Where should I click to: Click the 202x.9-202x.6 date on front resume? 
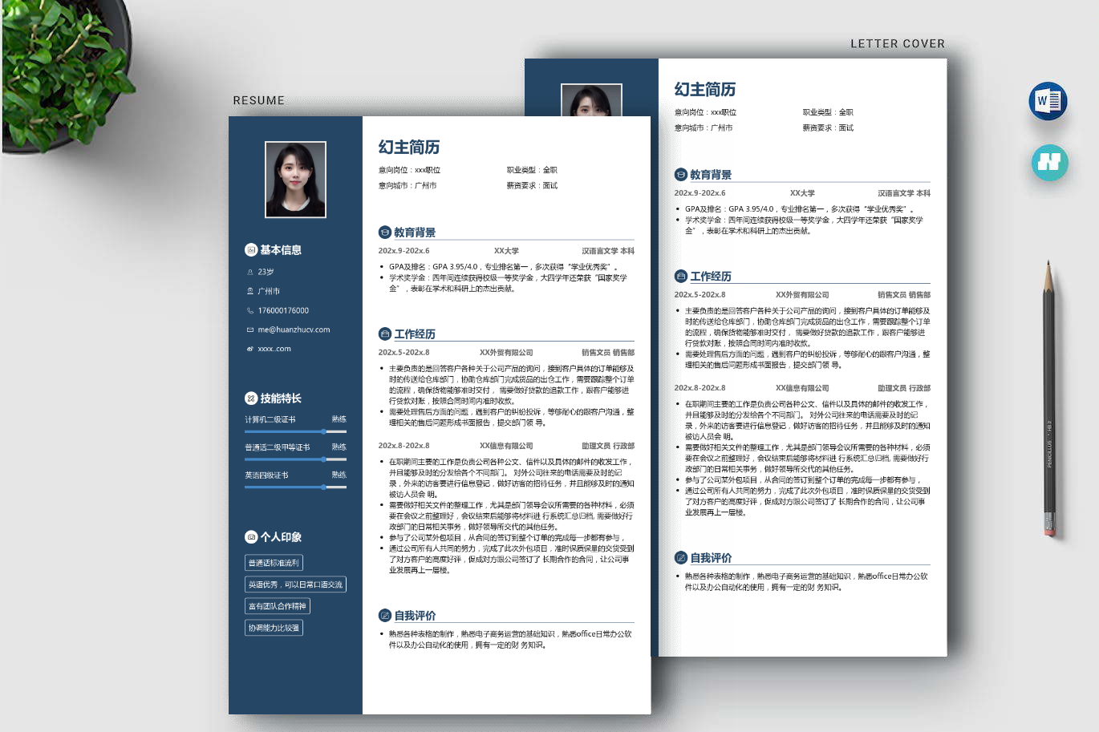404,251
